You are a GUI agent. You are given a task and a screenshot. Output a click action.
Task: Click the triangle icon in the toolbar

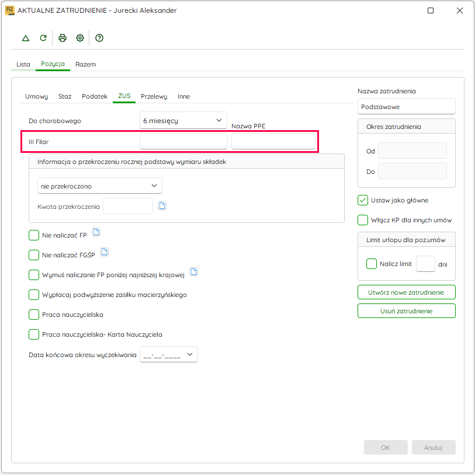pos(26,38)
